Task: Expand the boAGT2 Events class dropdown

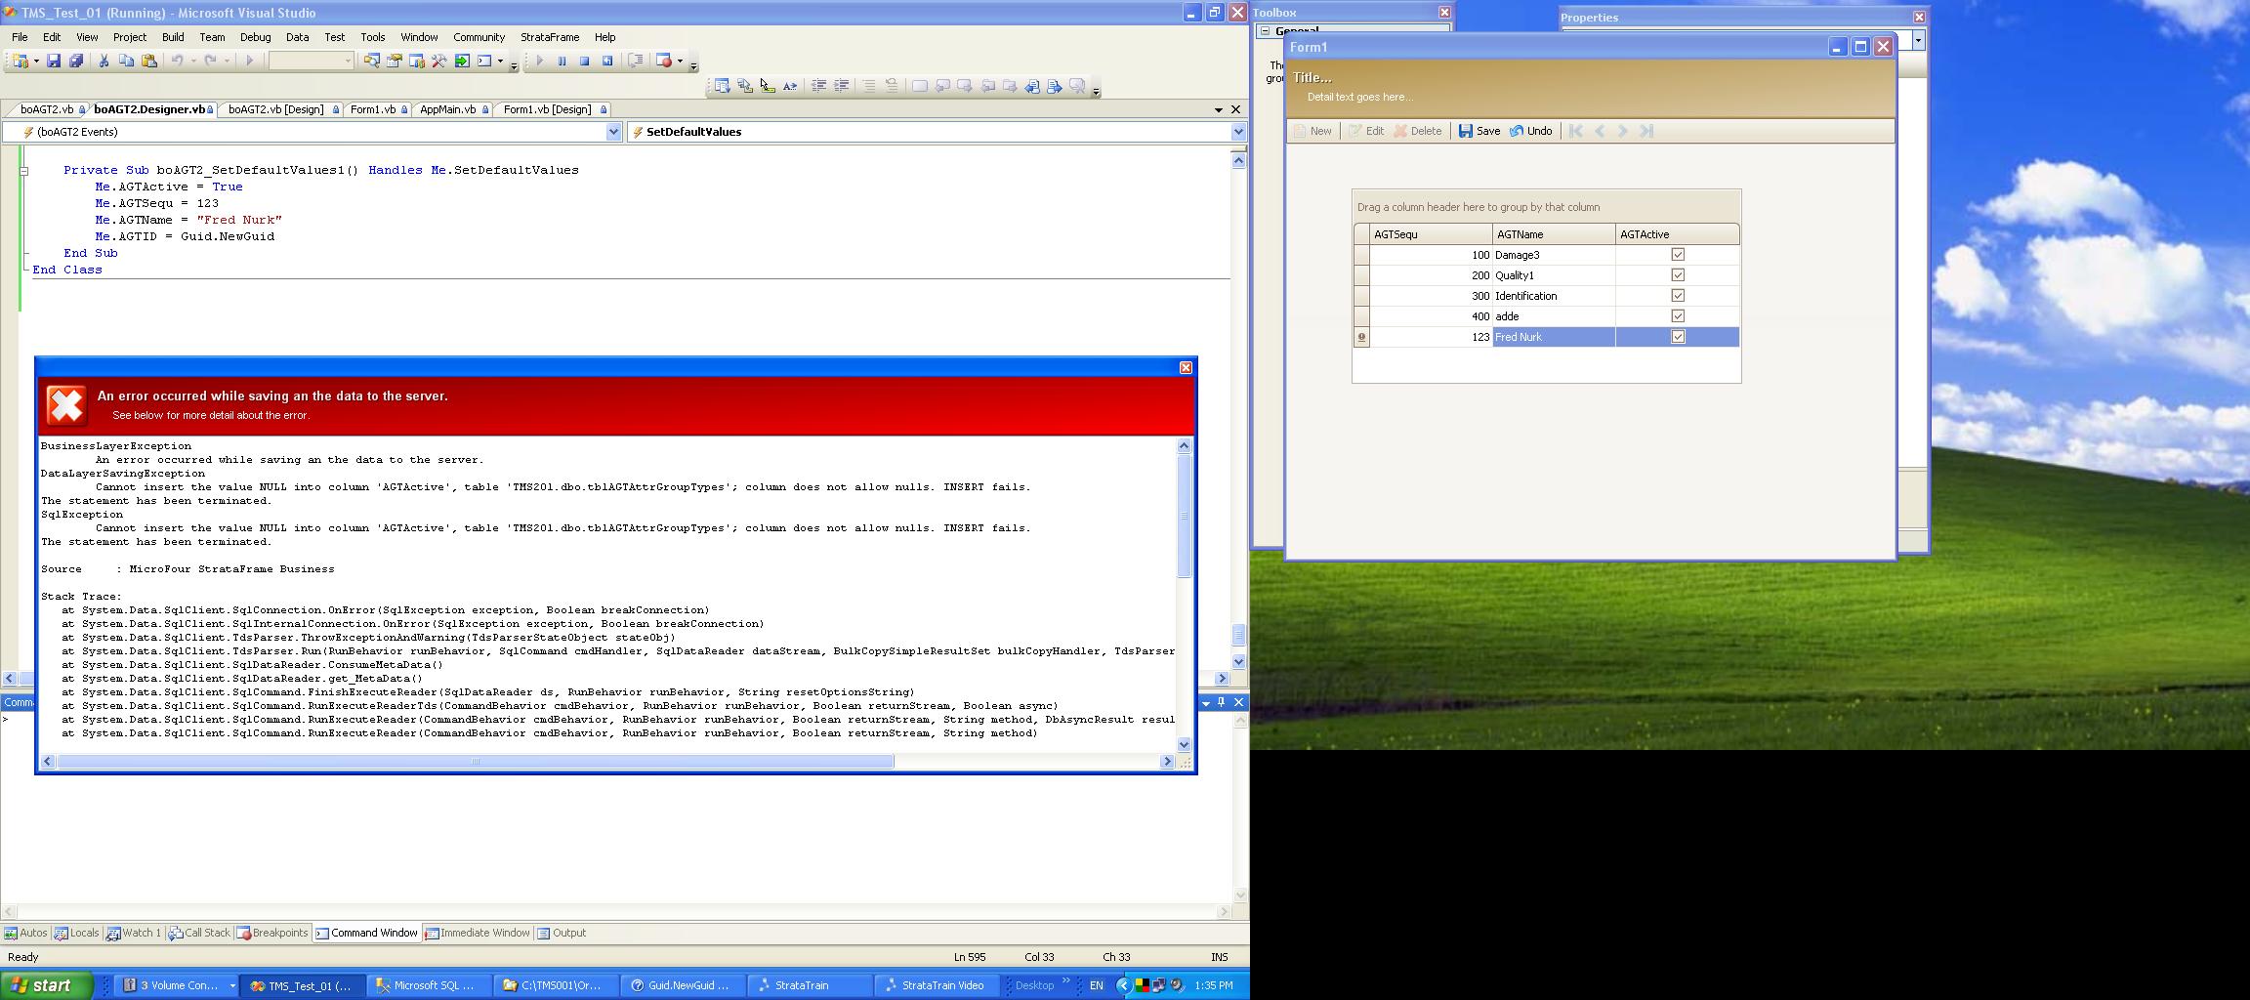Action: [613, 132]
